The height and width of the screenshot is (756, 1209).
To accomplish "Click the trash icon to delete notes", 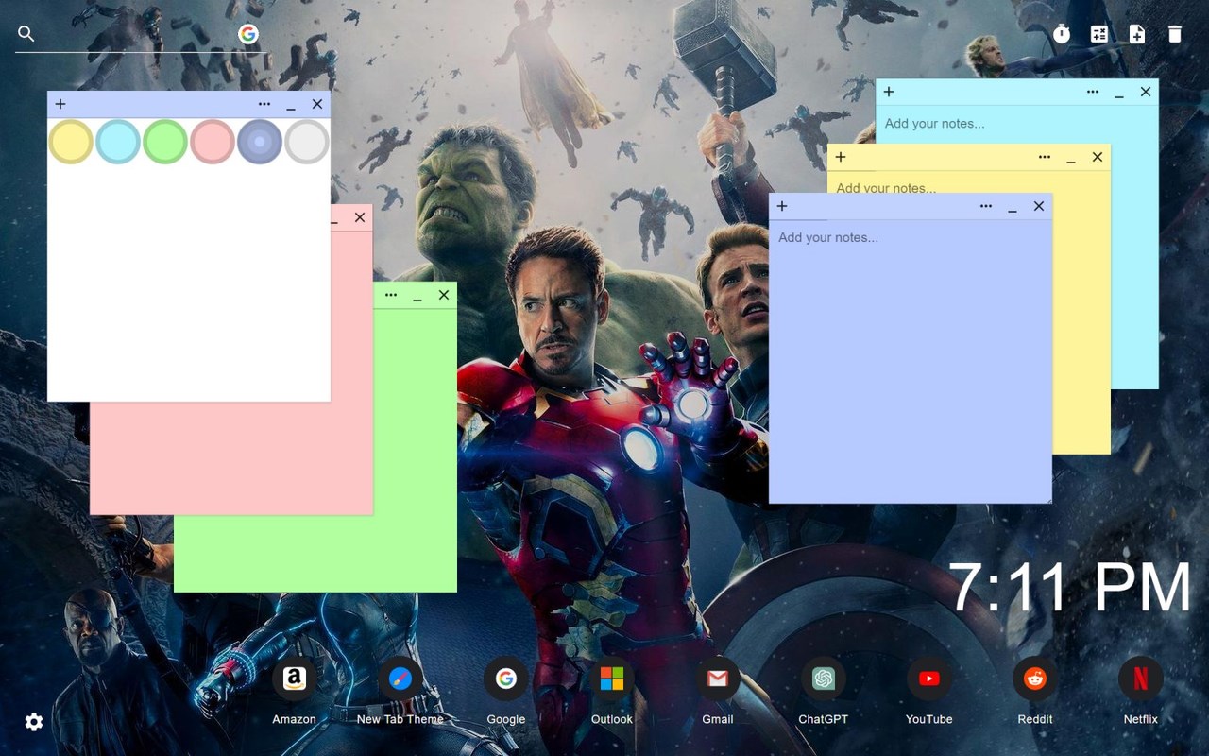I will 1175,34.
